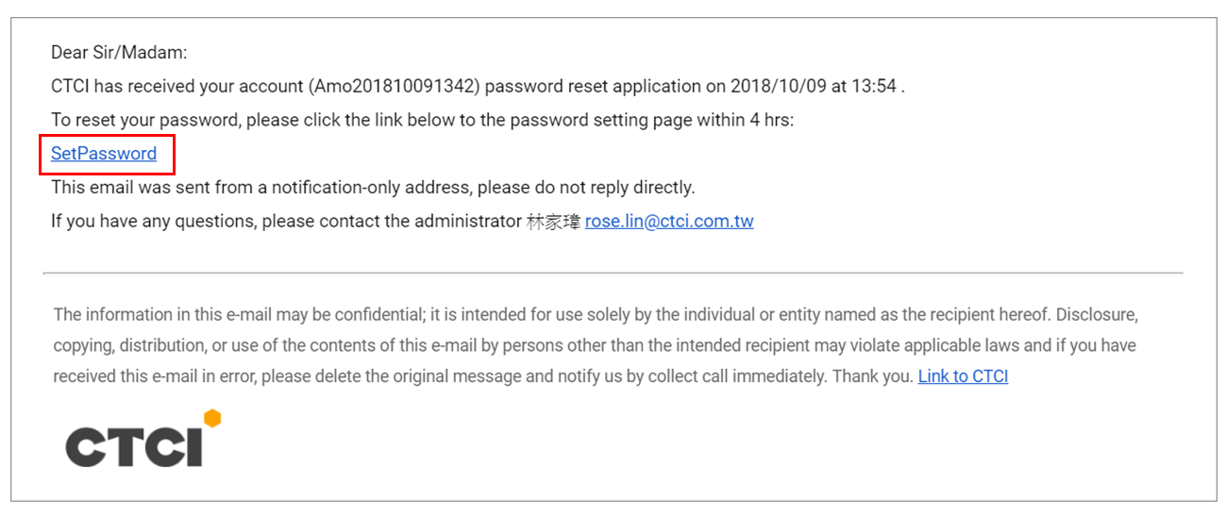Screen dimensions: 1227x515
Task: Follow the Link to CTCI hyperlink
Action: pyautogui.click(x=963, y=376)
